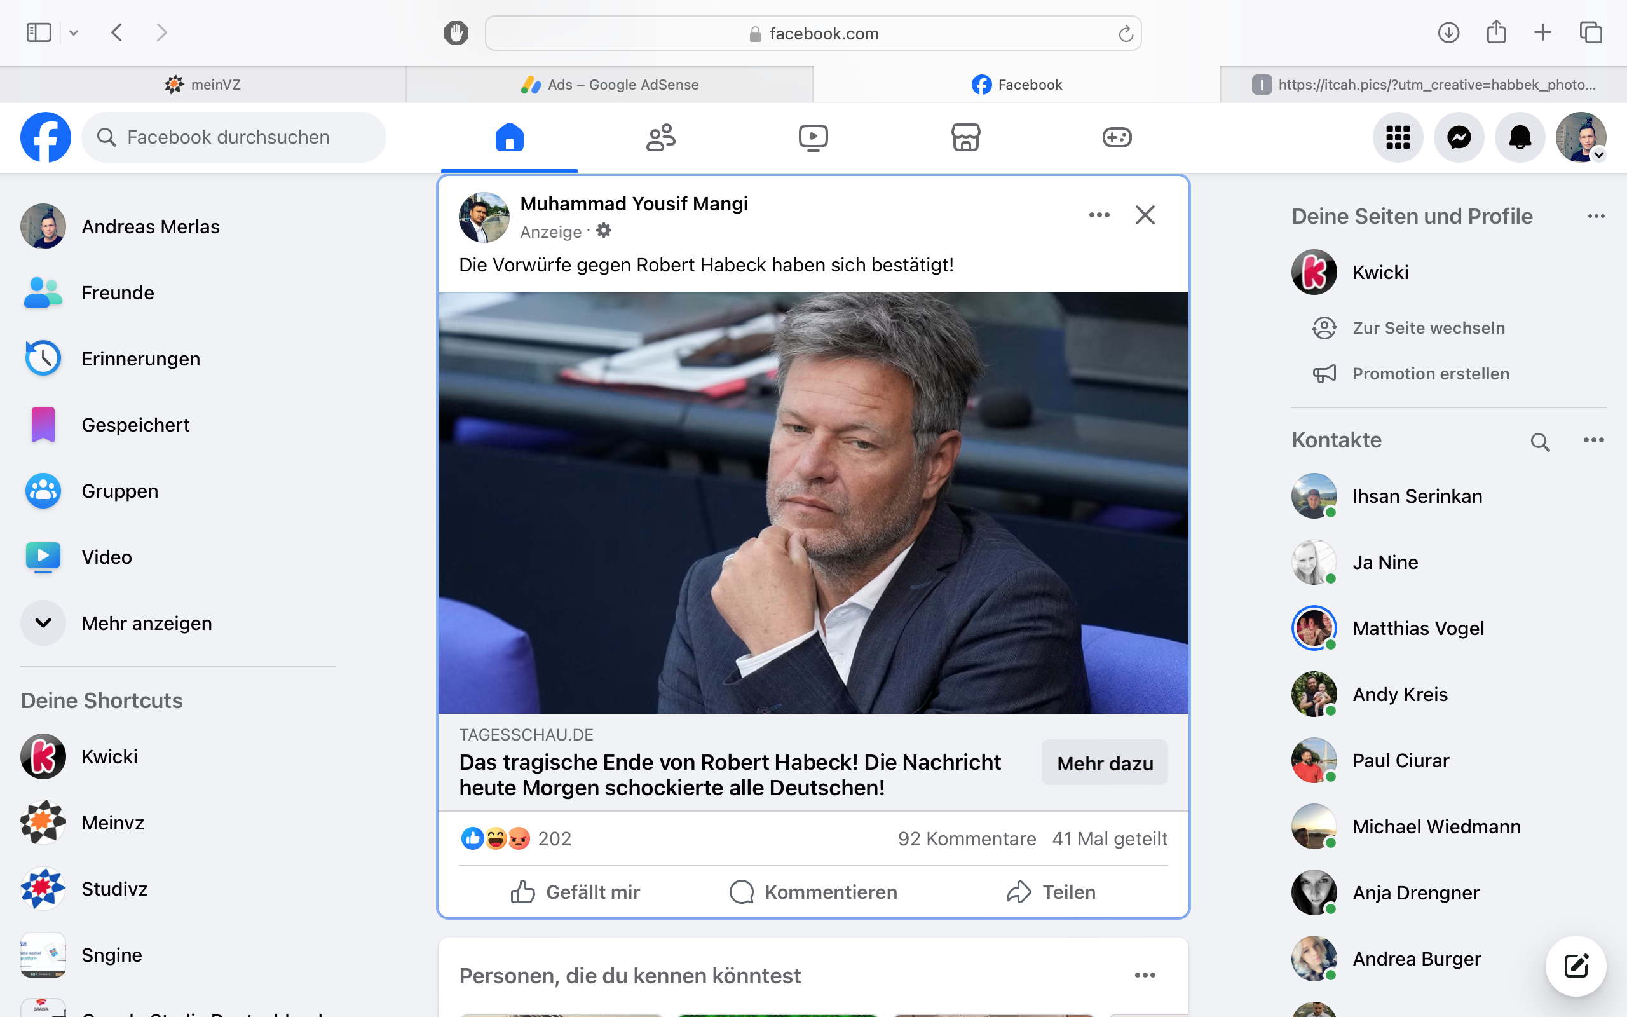Open the post options three-dots menu

(1099, 215)
